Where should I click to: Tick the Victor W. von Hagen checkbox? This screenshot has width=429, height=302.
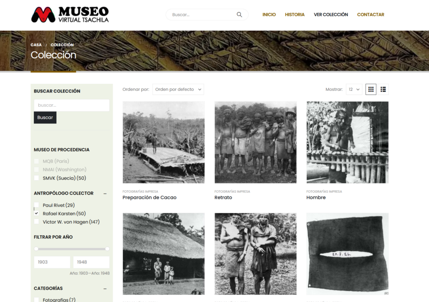pos(37,222)
